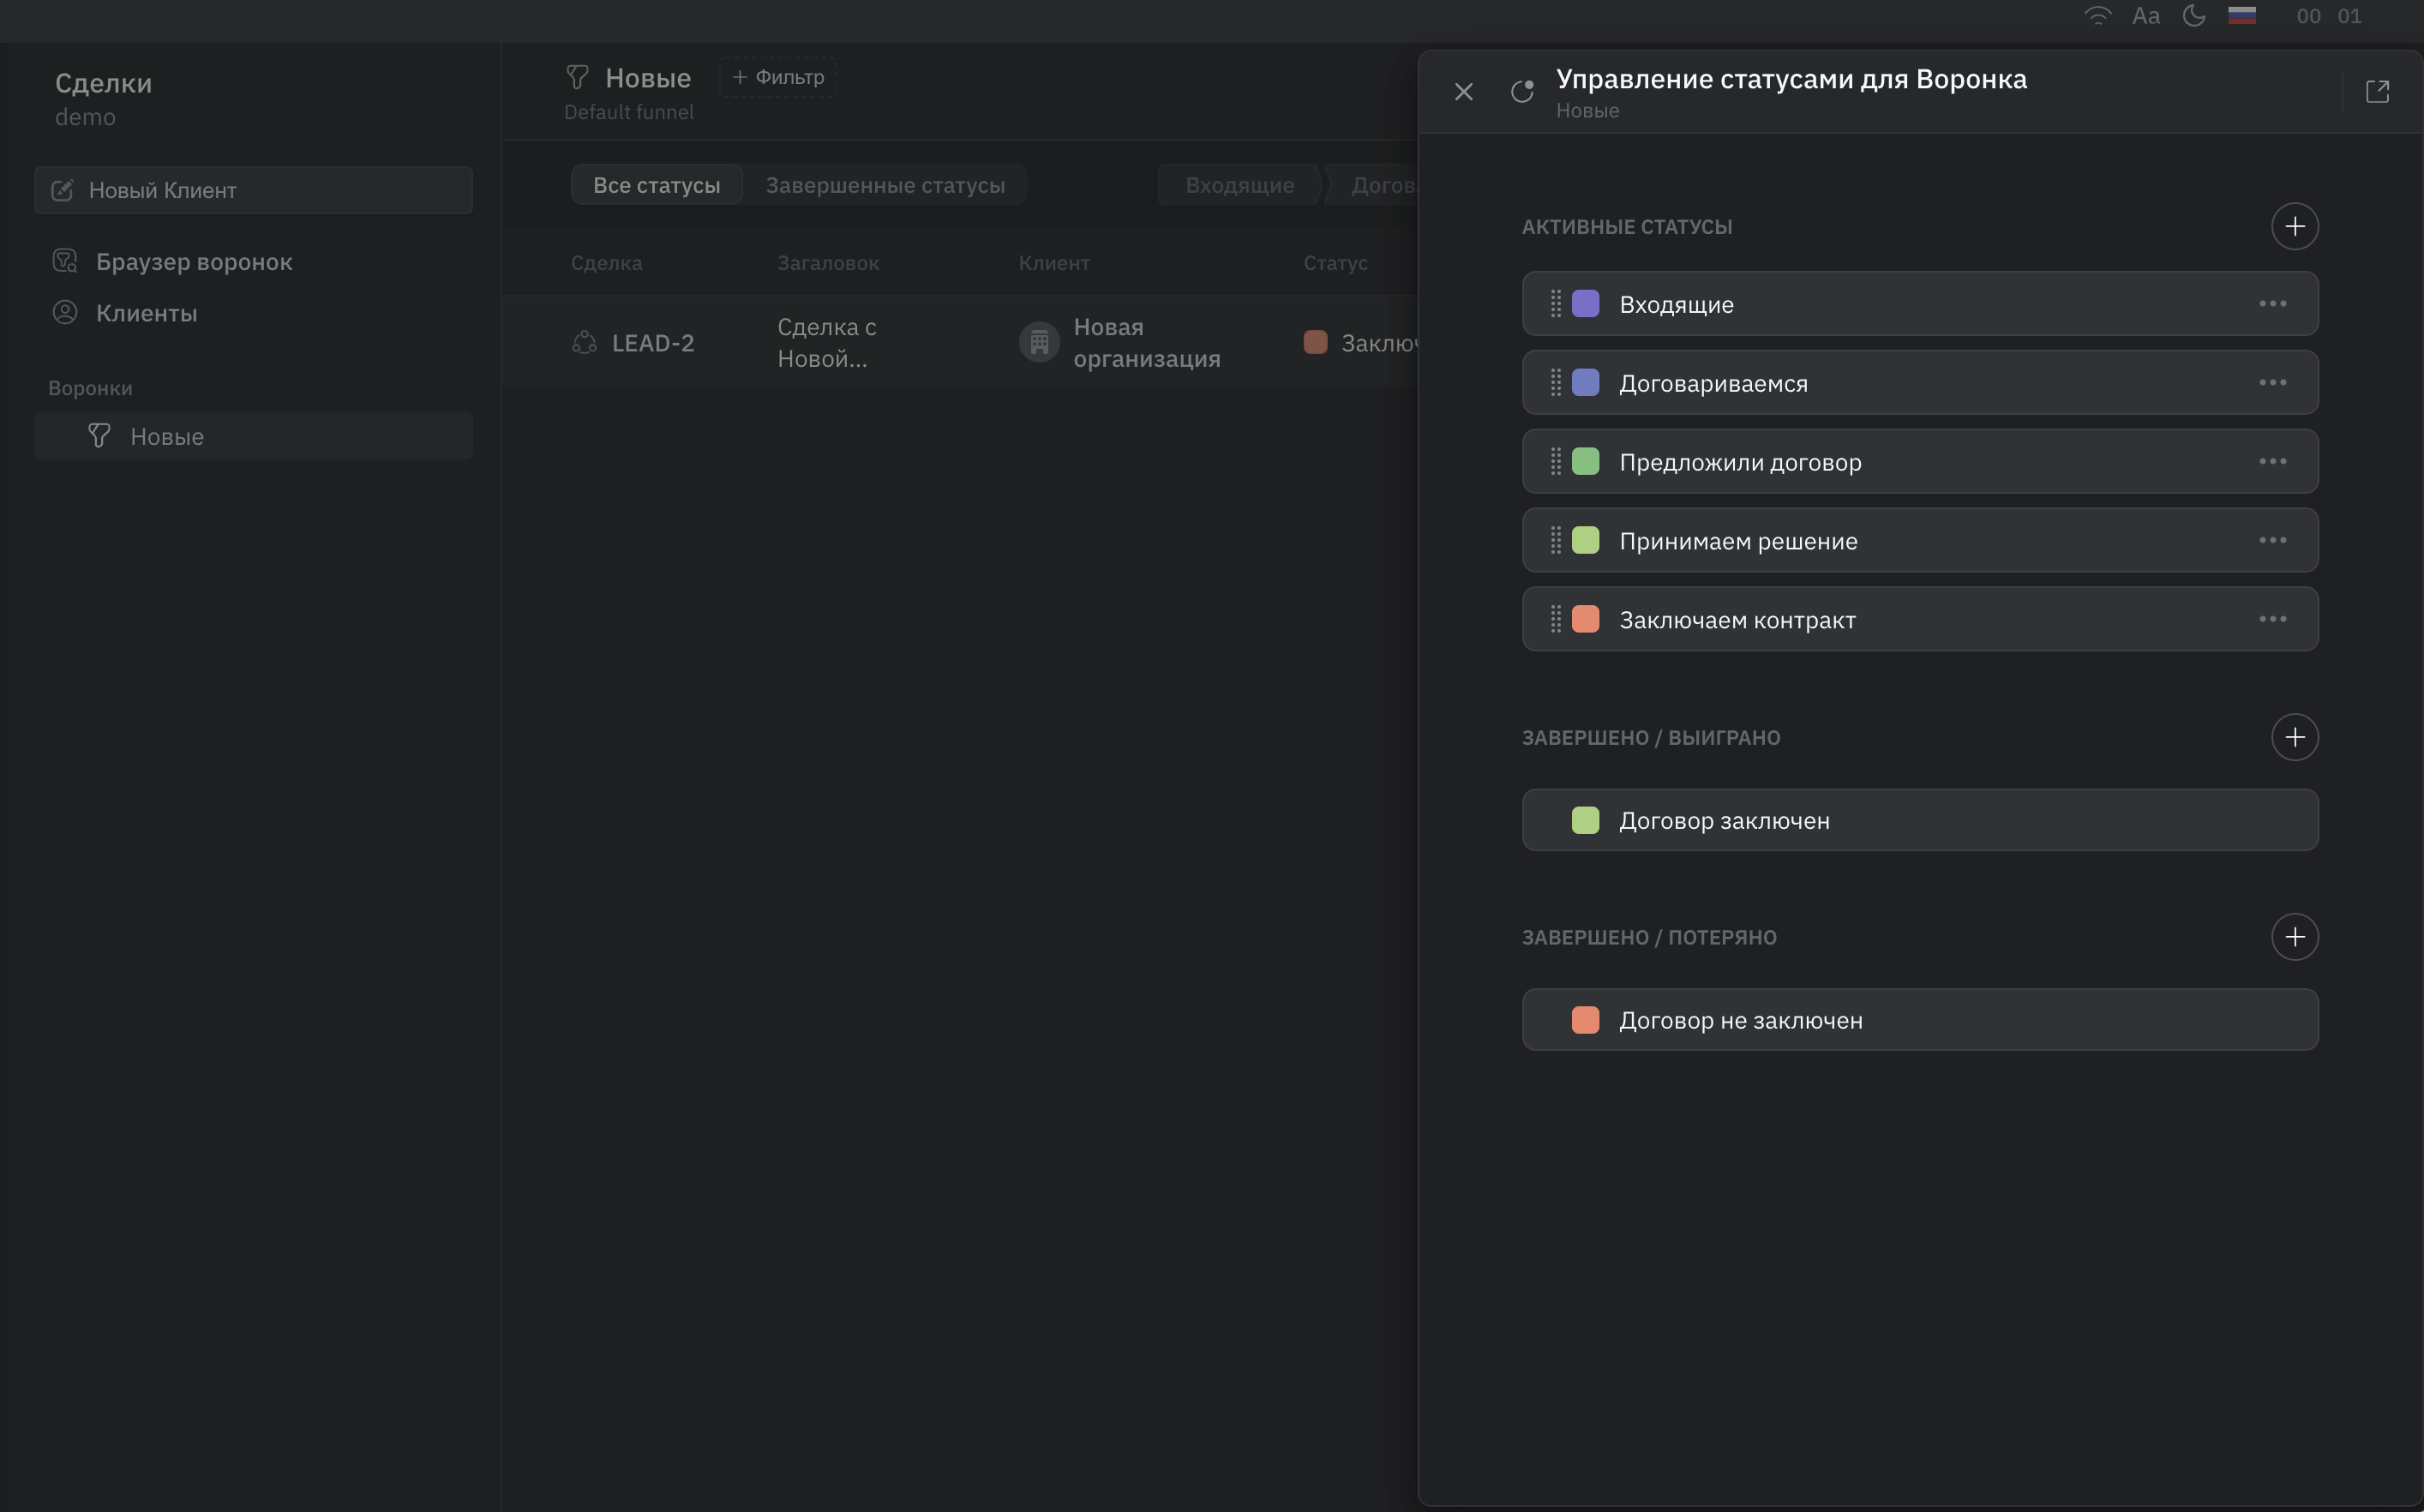Screen dimensions: 2424x1512
Task: Toggle dark mode moon icon
Action: pos(2193,16)
